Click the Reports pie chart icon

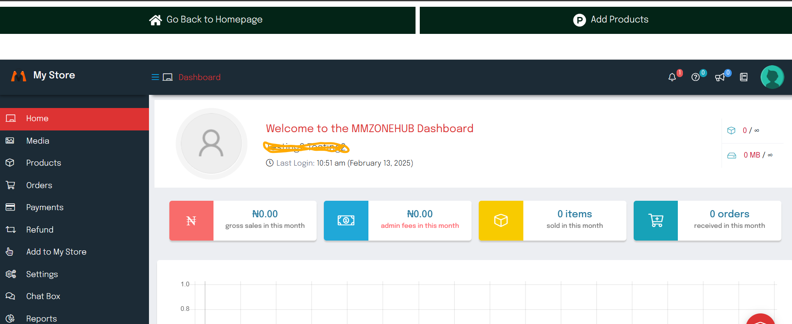coord(10,318)
